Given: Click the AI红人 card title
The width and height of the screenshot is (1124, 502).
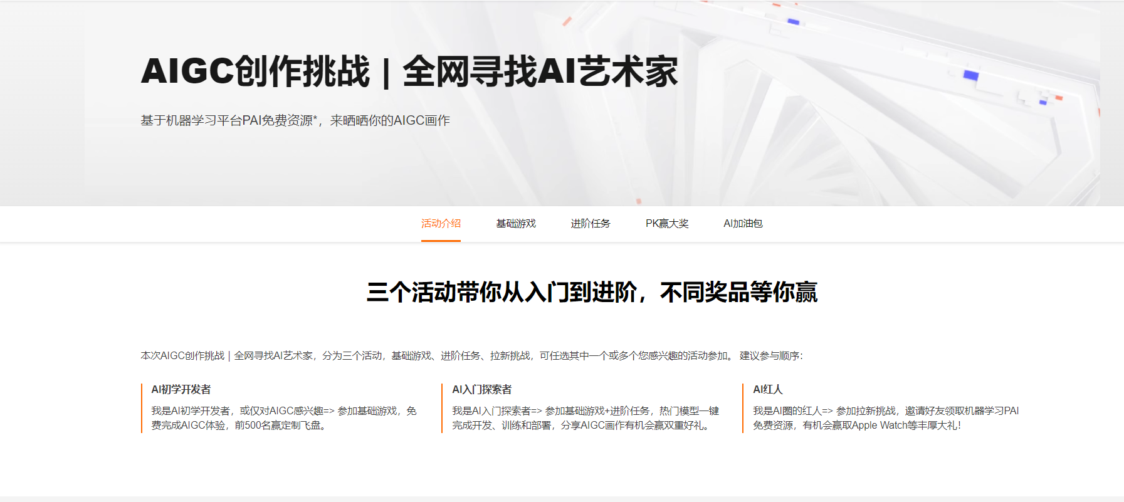Looking at the screenshot, I should (x=768, y=389).
